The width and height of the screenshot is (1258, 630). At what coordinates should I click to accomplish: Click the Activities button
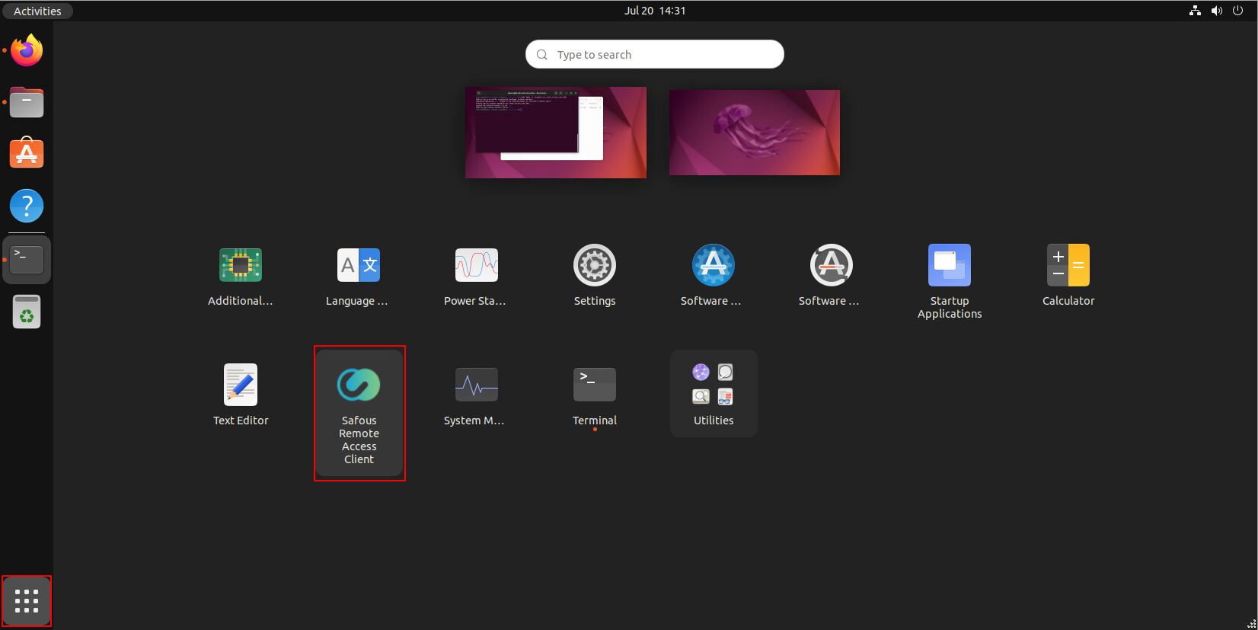click(x=37, y=11)
